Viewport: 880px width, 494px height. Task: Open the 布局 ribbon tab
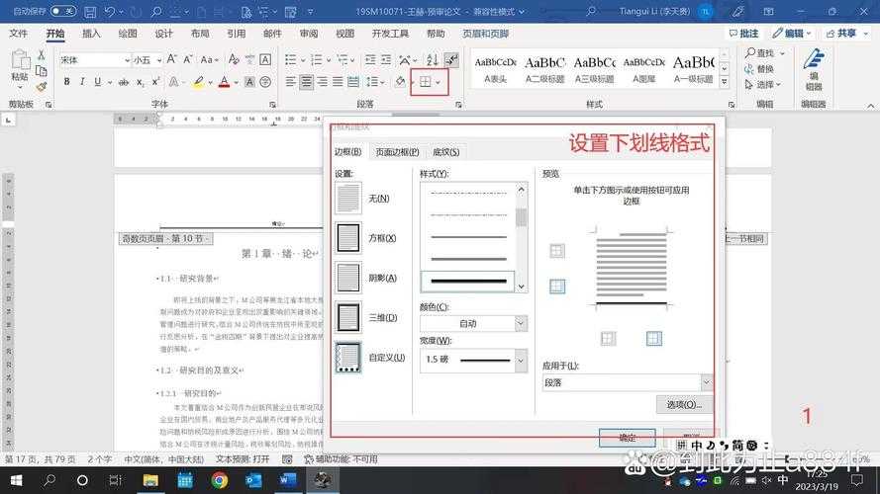(x=200, y=34)
